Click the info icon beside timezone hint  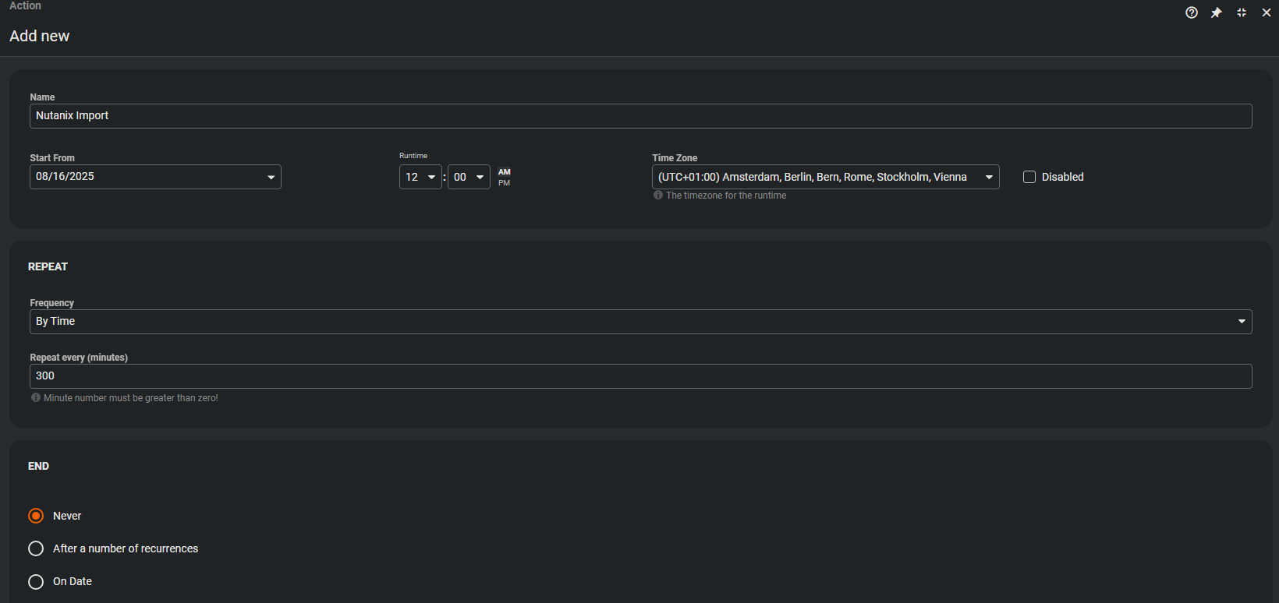(x=658, y=196)
